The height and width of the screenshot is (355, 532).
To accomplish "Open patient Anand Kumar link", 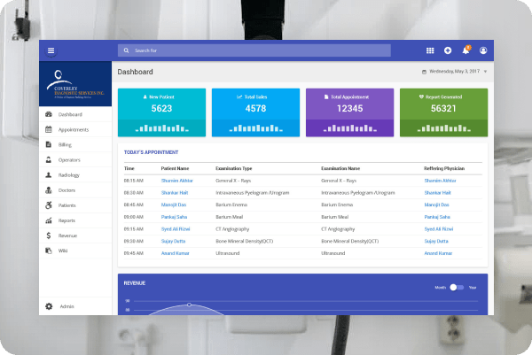I will tap(175, 253).
